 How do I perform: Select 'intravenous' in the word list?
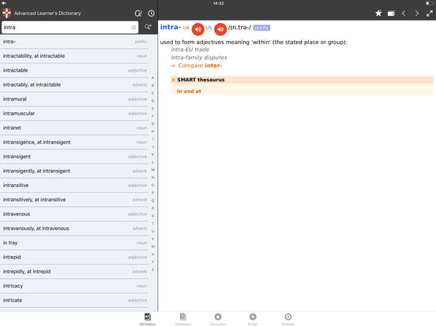pyautogui.click(x=74, y=214)
